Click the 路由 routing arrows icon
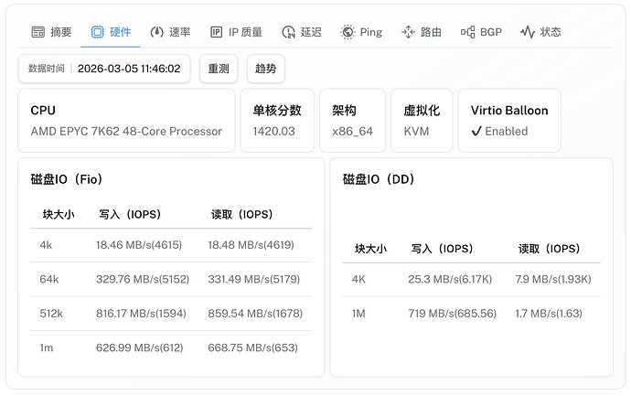This screenshot has height=396, width=631. click(408, 32)
